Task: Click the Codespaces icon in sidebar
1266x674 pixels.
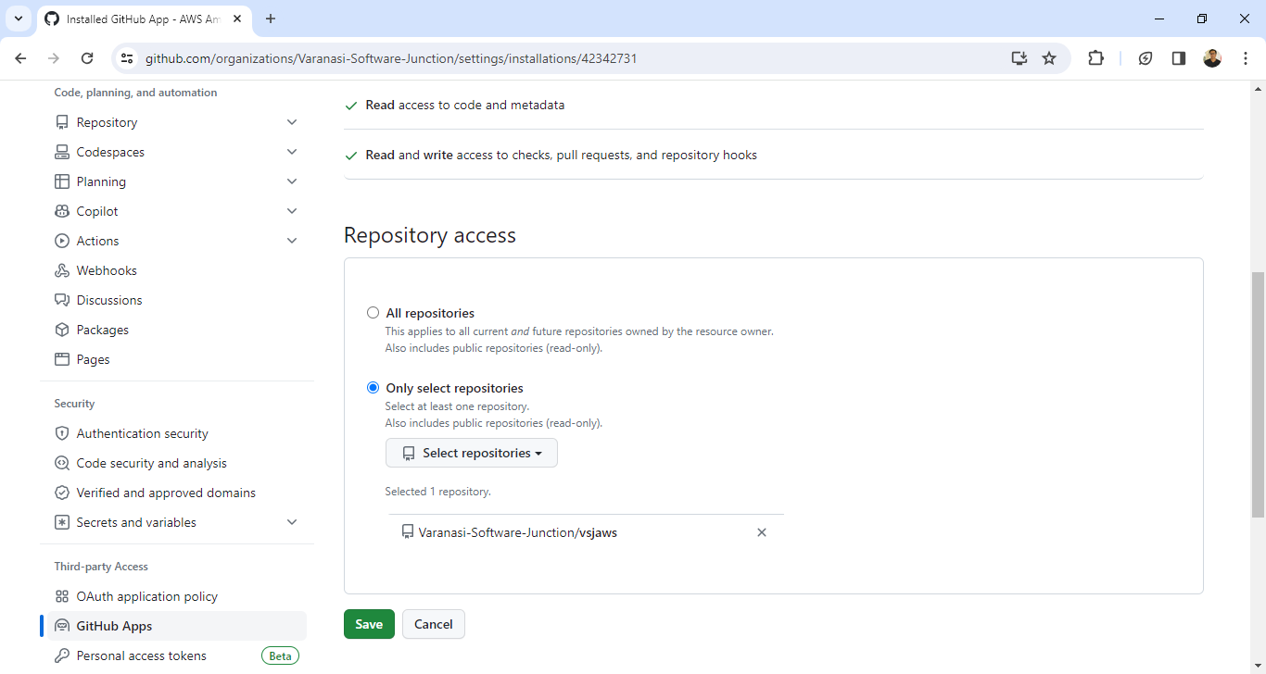Action: coord(62,152)
